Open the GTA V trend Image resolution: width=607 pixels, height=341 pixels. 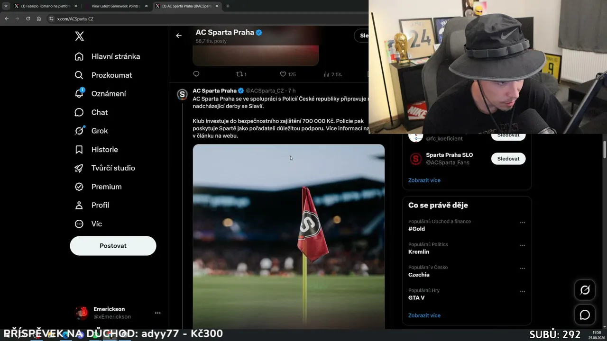416,298
